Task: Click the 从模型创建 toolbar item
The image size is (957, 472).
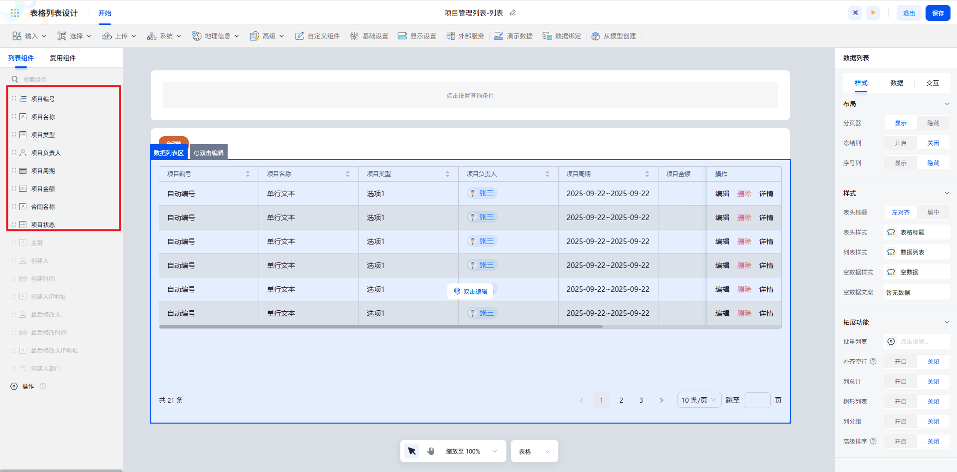Action: [x=614, y=36]
